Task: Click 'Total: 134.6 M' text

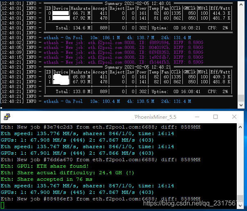Action: point(73,28)
